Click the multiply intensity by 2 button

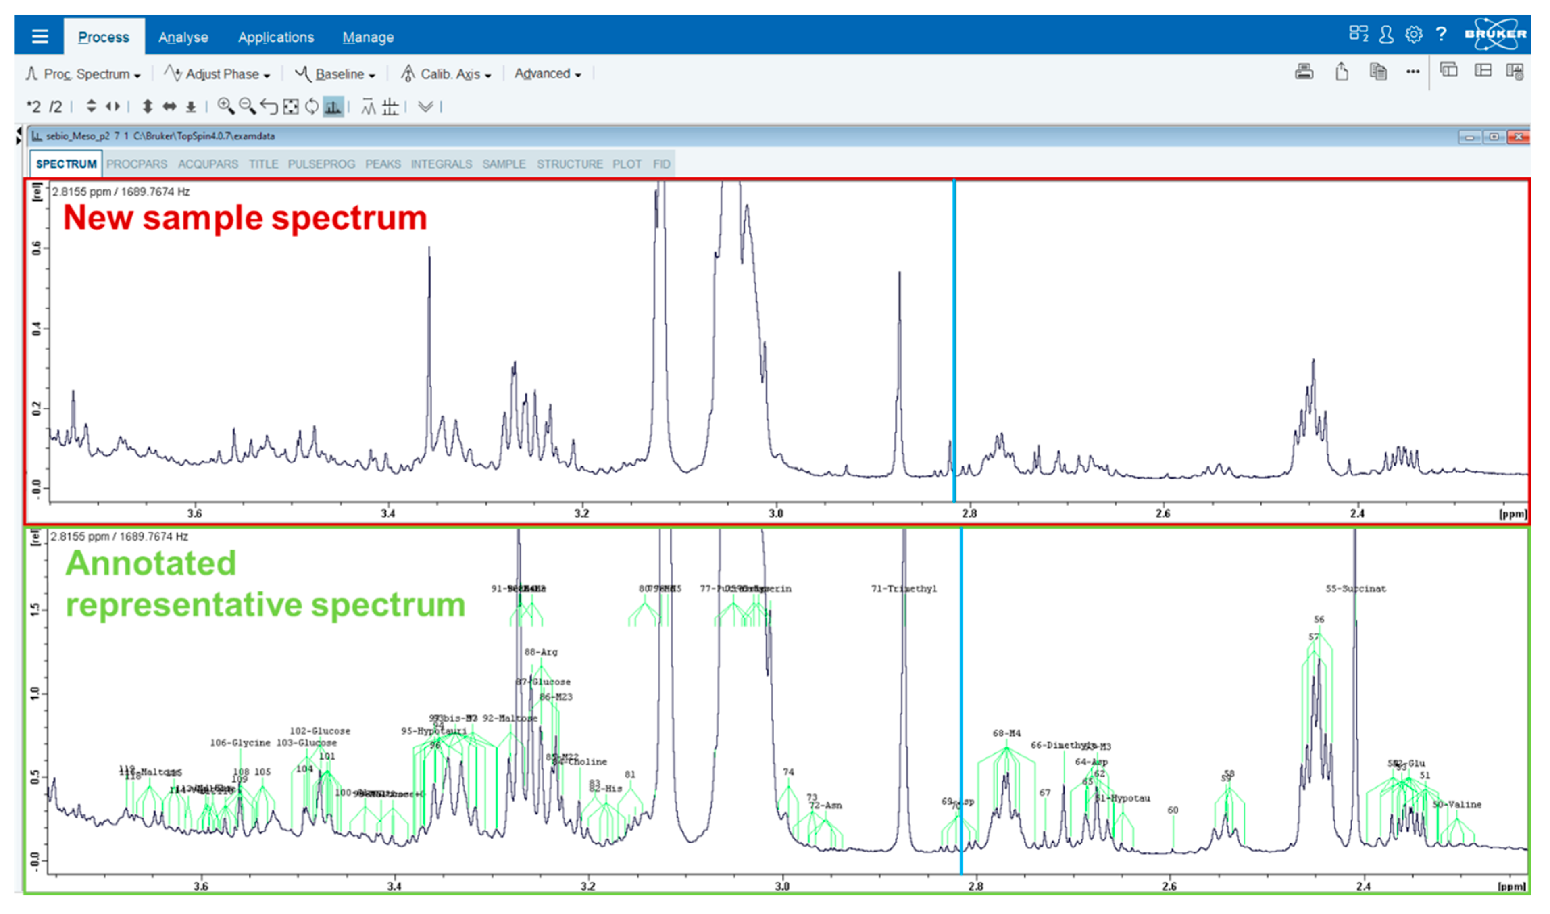point(33,106)
